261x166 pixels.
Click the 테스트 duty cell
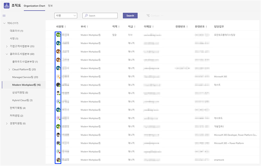coord(217,85)
